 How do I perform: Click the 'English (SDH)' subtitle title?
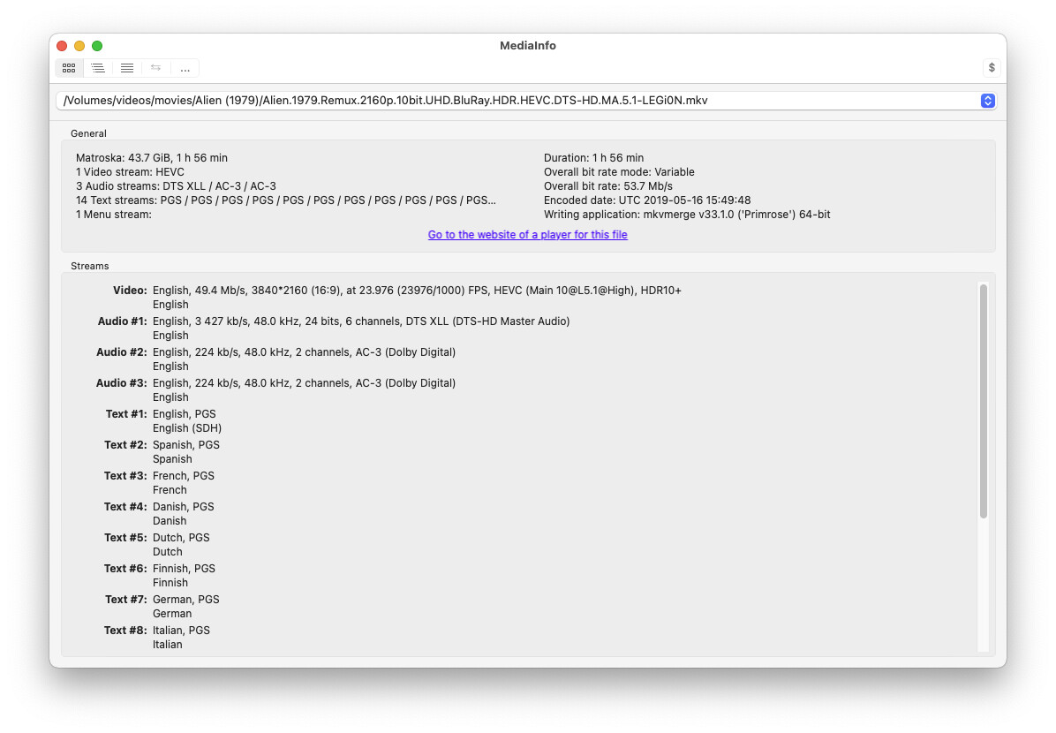point(187,428)
